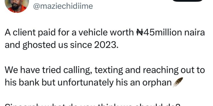Click the partially visible last line of text
Viewport: 213px width, 106px height.
[x=92, y=105]
